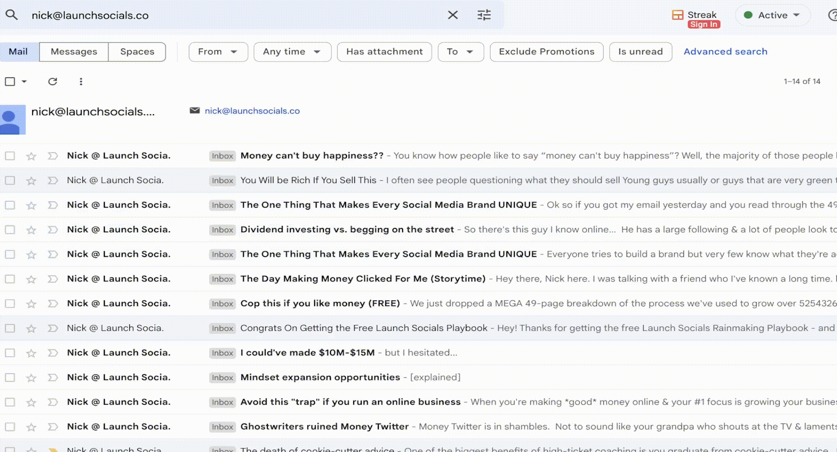Click the search magnifier icon
The image size is (837, 452).
(12, 15)
